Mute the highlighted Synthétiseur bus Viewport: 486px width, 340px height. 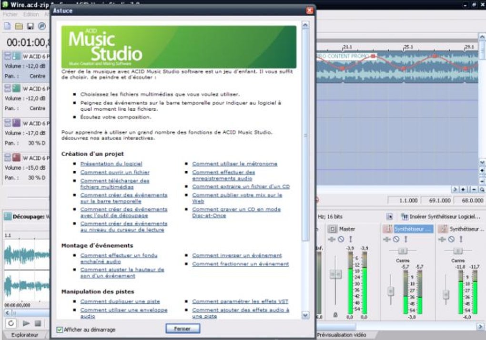(396, 239)
